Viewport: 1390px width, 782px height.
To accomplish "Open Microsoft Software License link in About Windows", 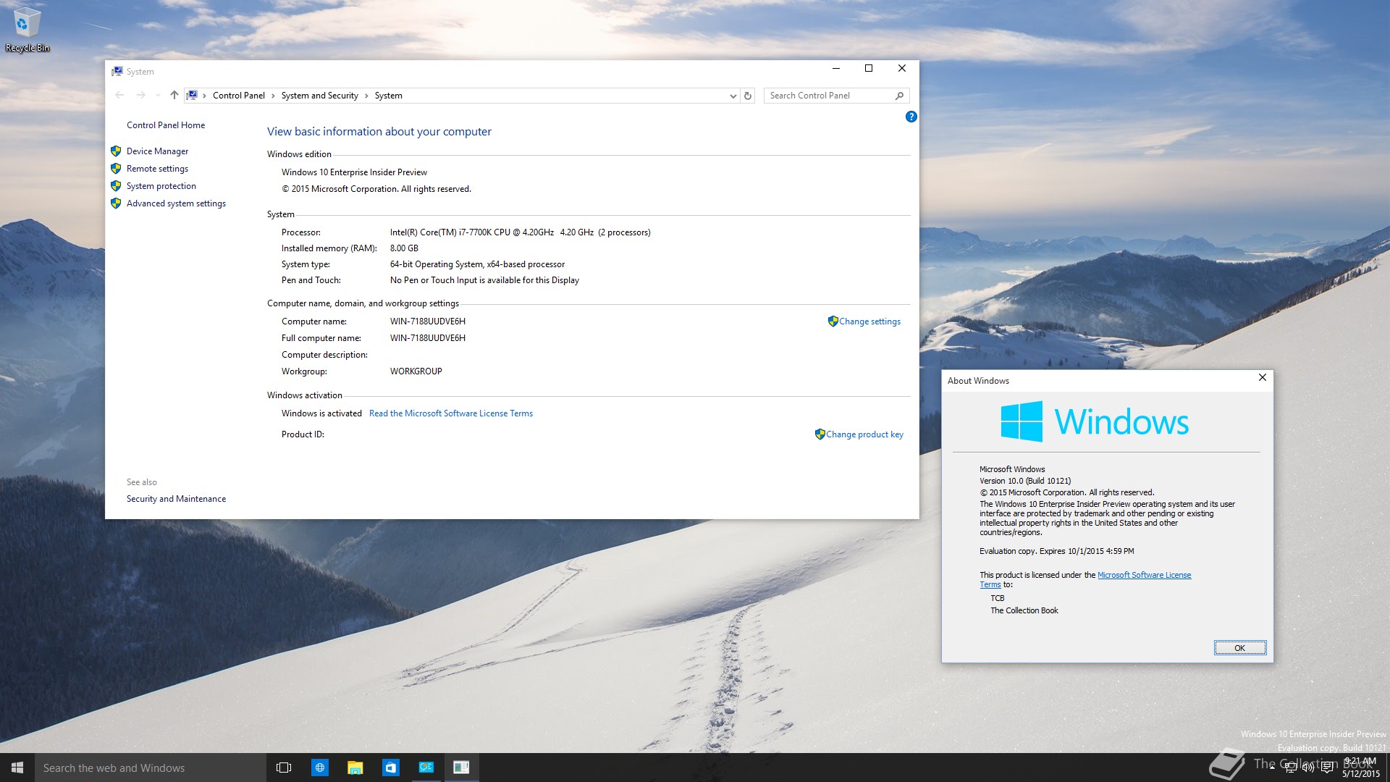I will click(1144, 575).
